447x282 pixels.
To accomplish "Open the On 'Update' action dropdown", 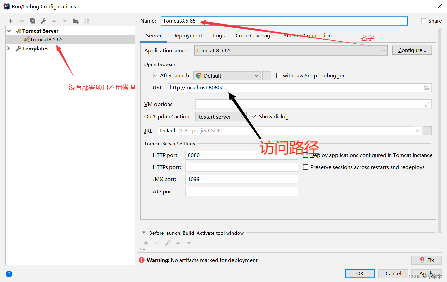I will pos(221,117).
